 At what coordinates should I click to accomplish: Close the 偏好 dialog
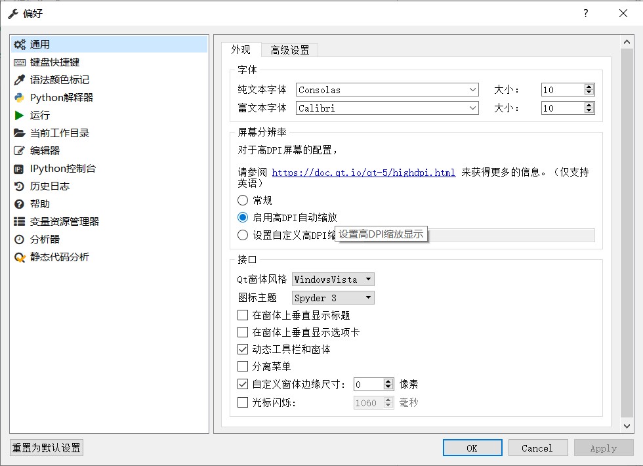pos(623,13)
